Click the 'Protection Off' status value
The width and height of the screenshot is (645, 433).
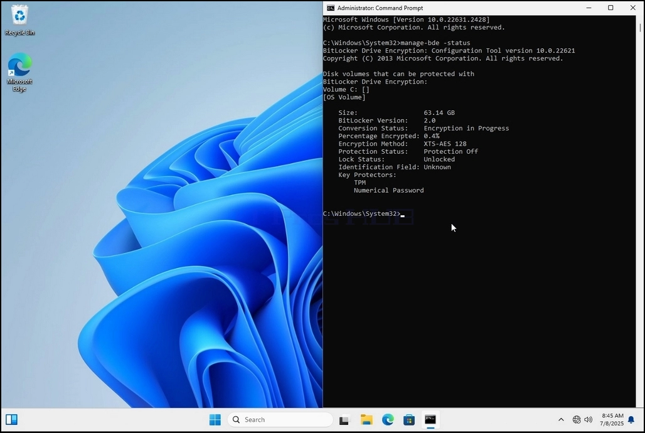(x=451, y=151)
